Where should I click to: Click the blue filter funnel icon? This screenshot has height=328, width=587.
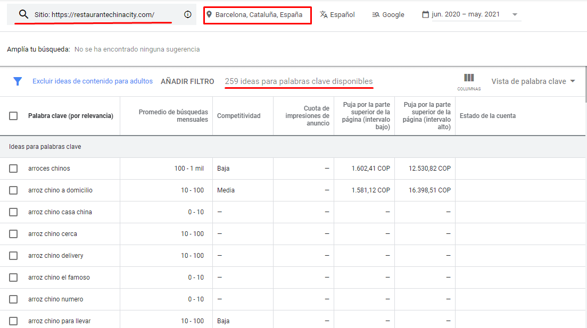point(18,81)
